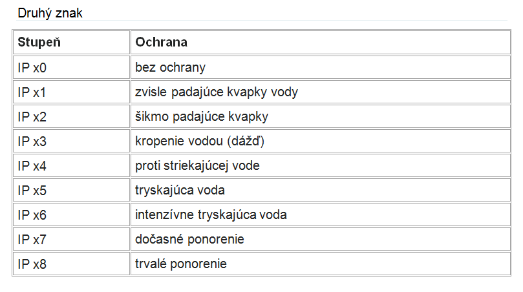The image size is (523, 292).
Task: Pick the "IP x2" cell
Action: [x=32, y=116]
